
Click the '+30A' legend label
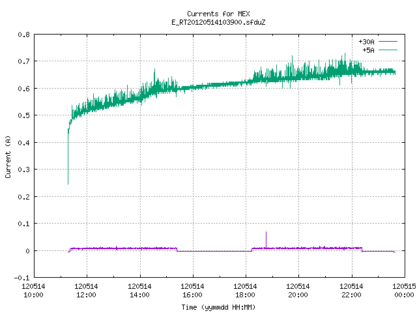pyautogui.click(x=366, y=42)
